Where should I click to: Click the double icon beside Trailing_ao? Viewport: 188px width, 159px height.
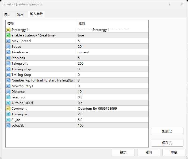8,114
